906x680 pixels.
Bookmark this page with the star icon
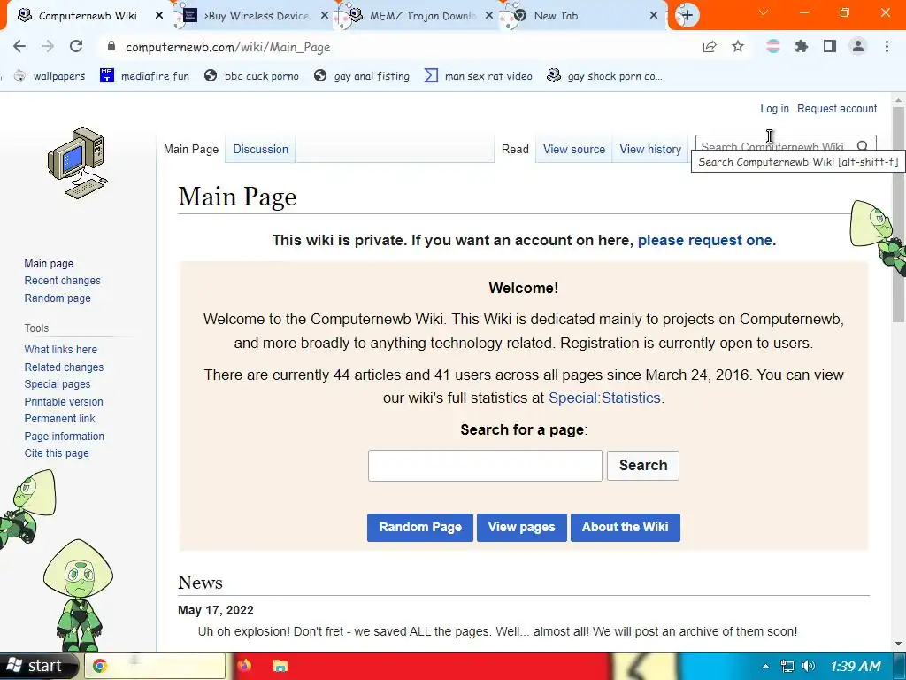point(738,46)
